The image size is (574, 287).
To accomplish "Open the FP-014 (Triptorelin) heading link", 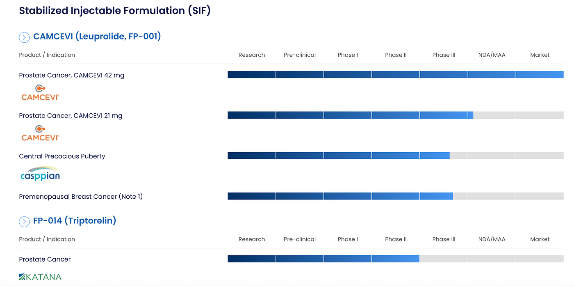I will coord(75,221).
